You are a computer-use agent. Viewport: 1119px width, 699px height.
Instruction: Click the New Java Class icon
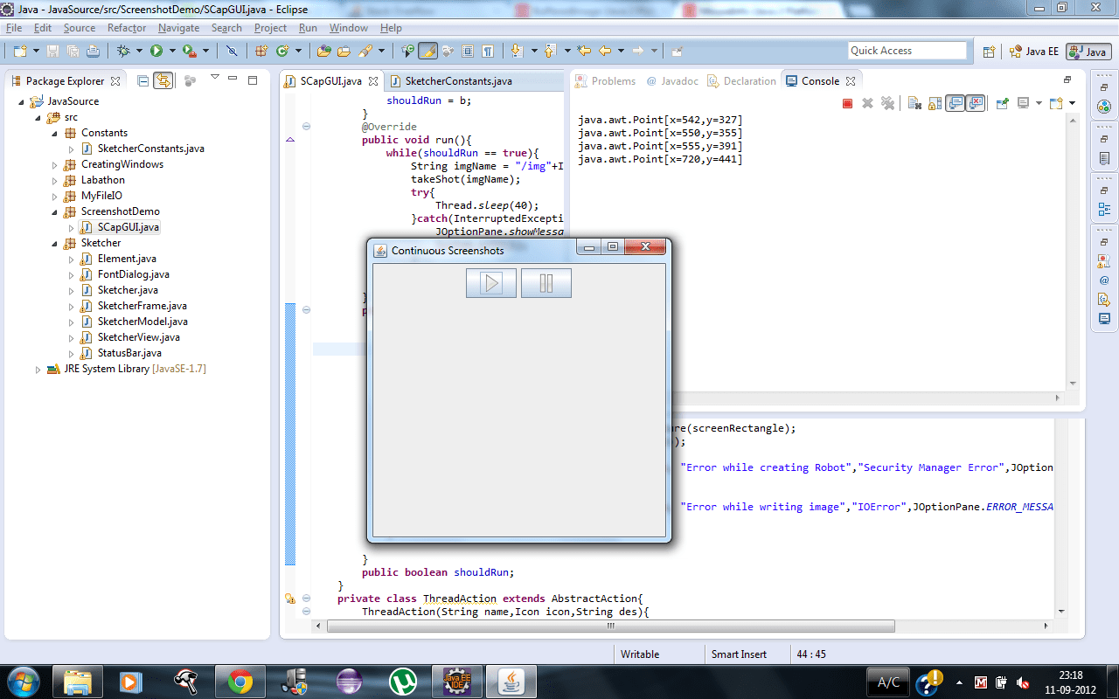point(281,51)
